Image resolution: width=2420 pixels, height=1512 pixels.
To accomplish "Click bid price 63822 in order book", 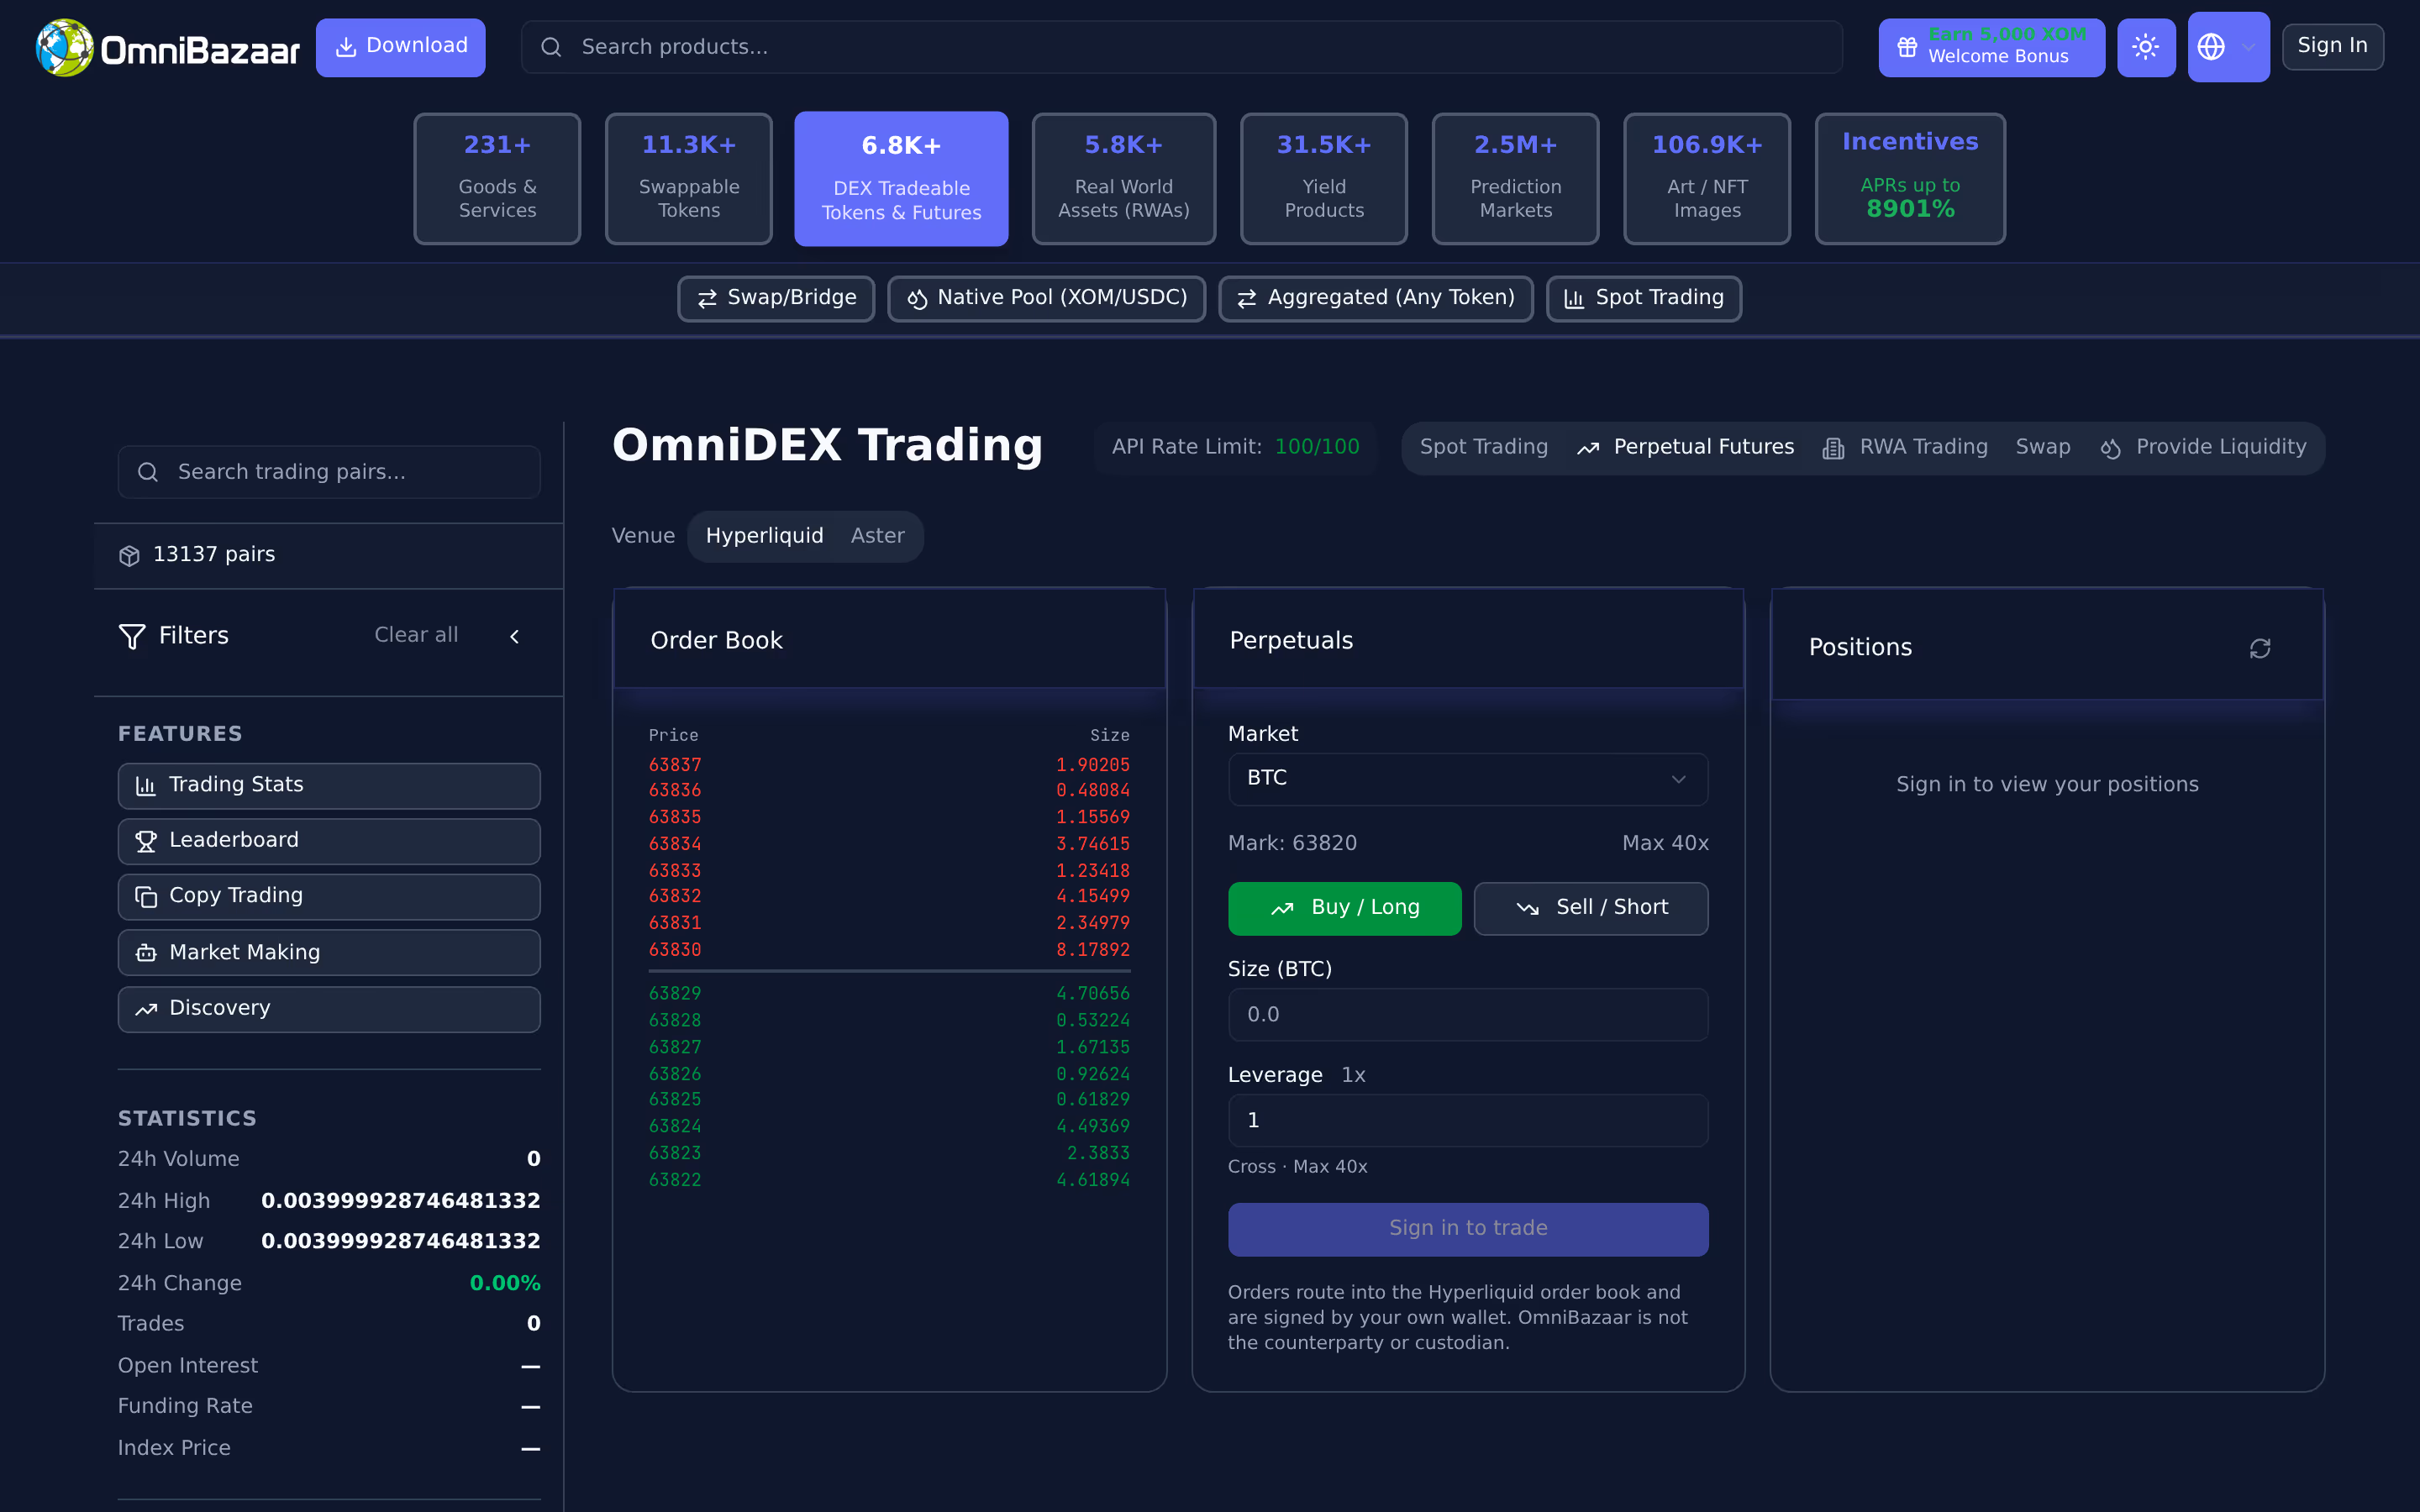I will [x=675, y=1180].
